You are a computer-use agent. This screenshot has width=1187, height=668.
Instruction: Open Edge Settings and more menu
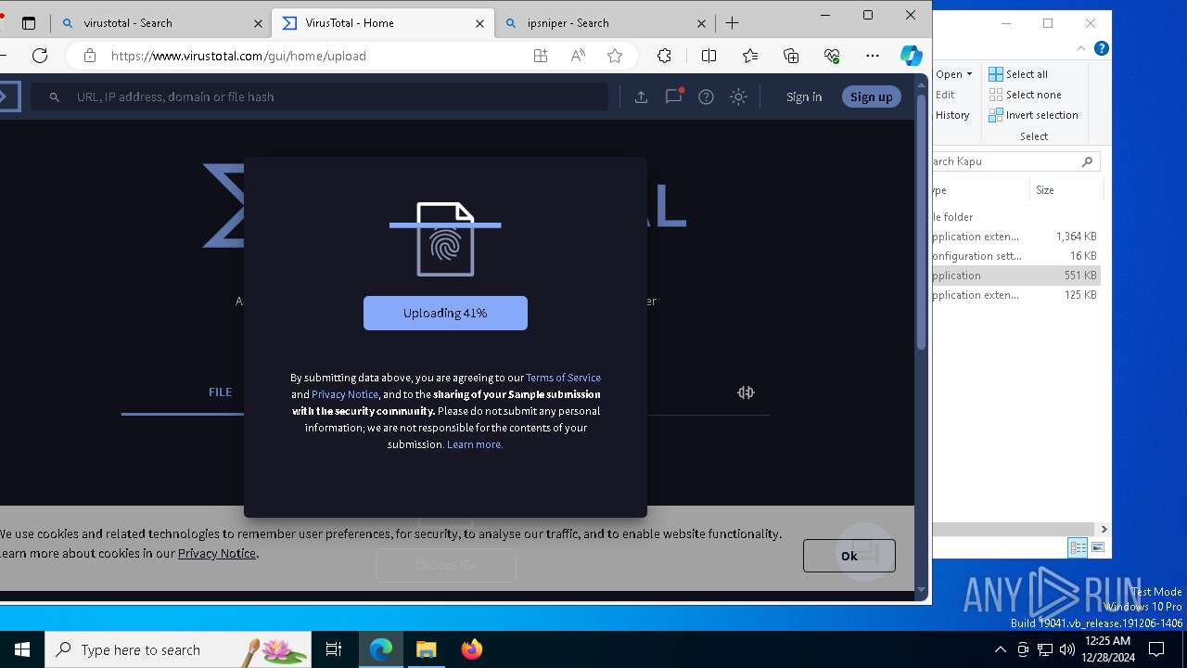click(873, 56)
